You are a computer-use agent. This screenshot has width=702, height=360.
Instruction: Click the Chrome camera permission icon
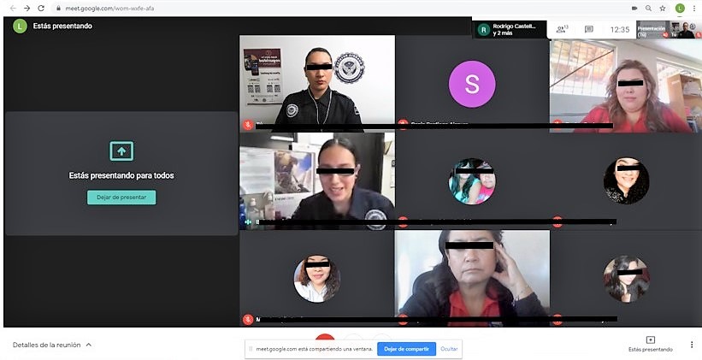pos(634,8)
